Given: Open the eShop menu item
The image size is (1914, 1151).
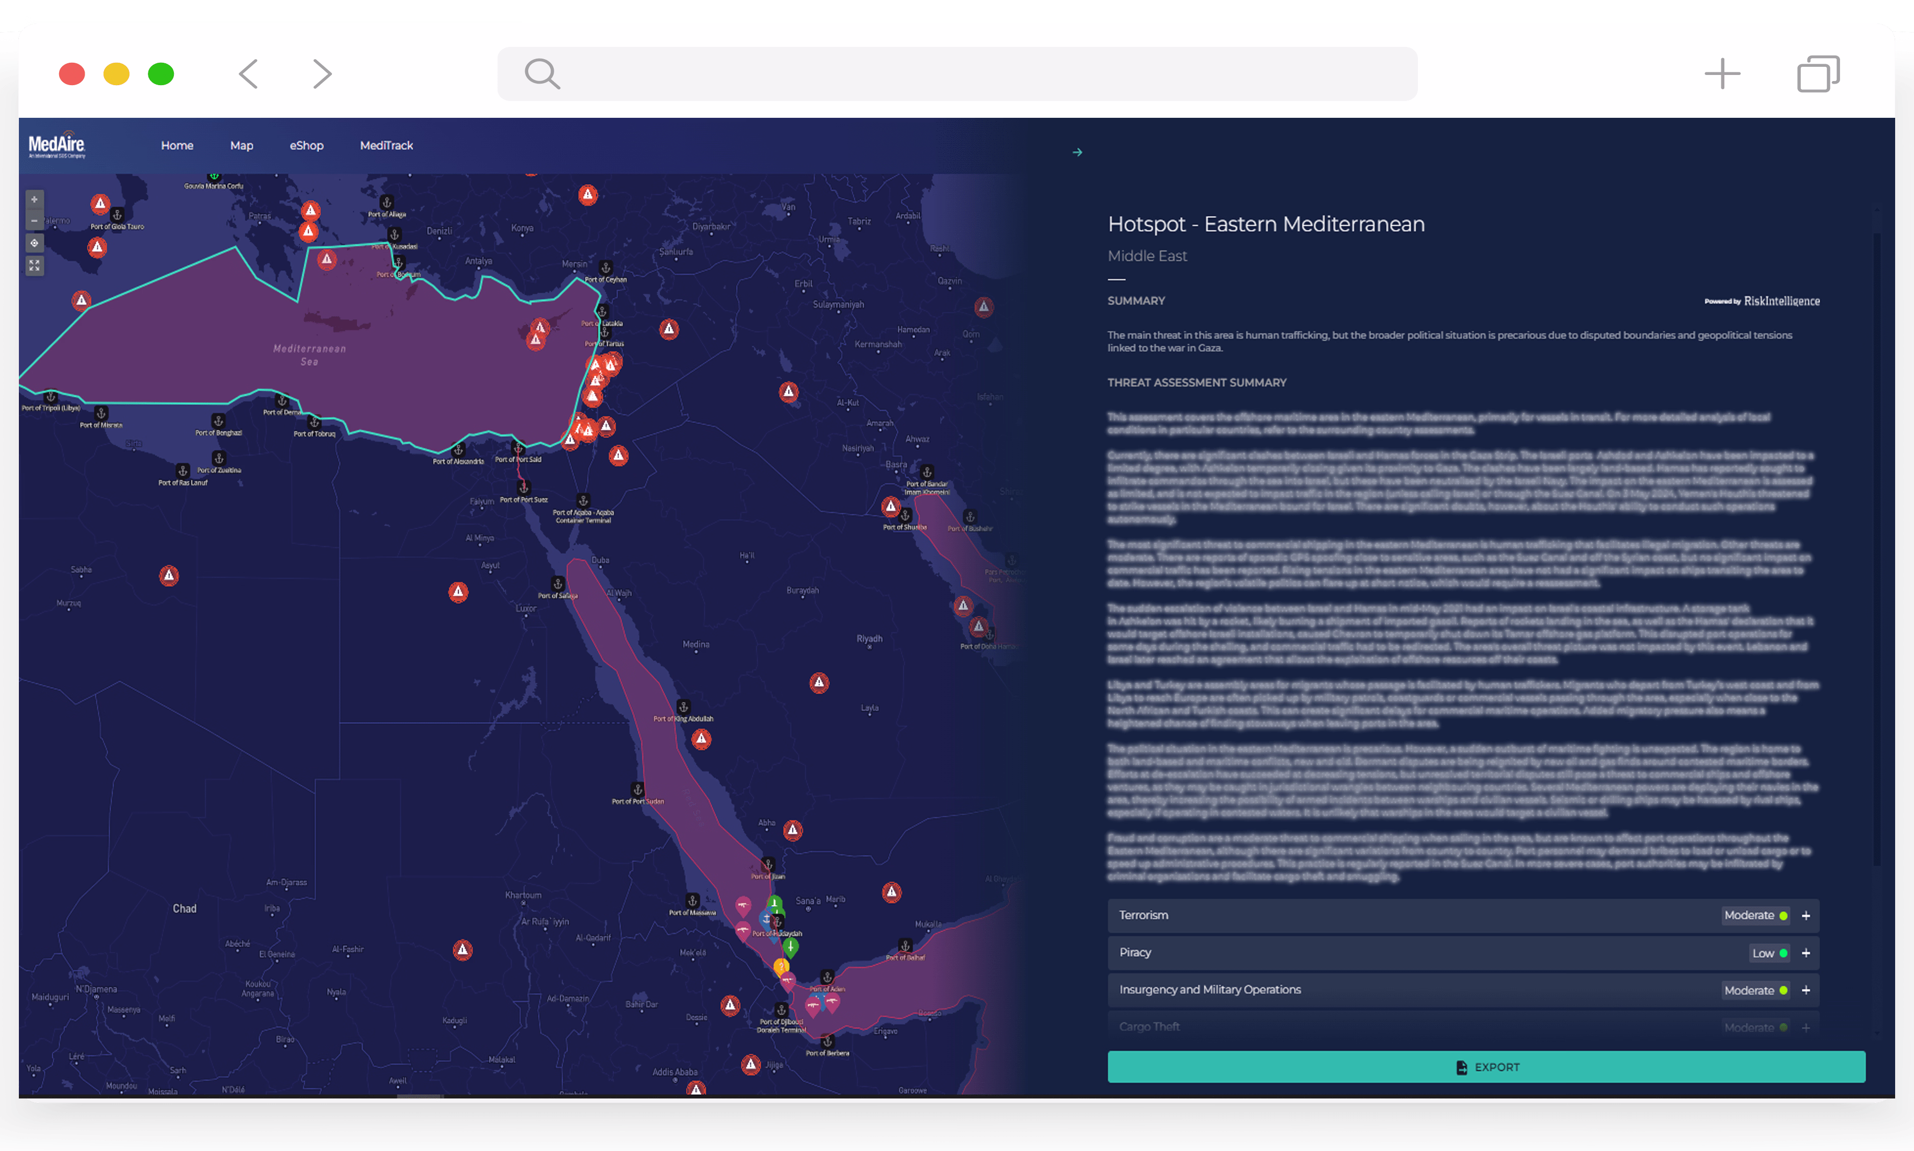Looking at the screenshot, I should tap(306, 146).
